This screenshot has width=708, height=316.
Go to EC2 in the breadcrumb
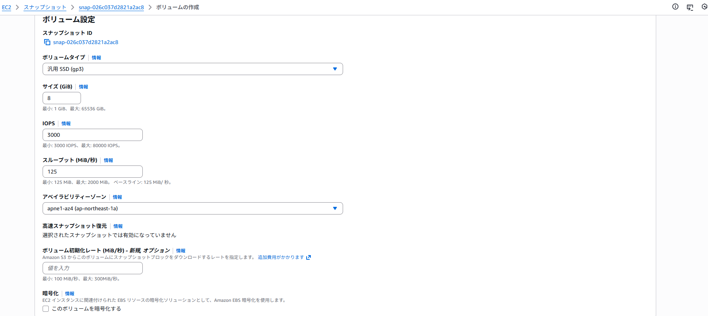click(x=7, y=7)
